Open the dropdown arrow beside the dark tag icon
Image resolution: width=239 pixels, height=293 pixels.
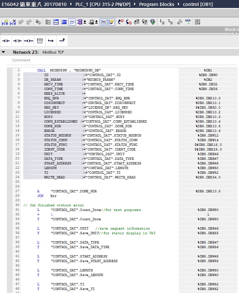point(96,22)
